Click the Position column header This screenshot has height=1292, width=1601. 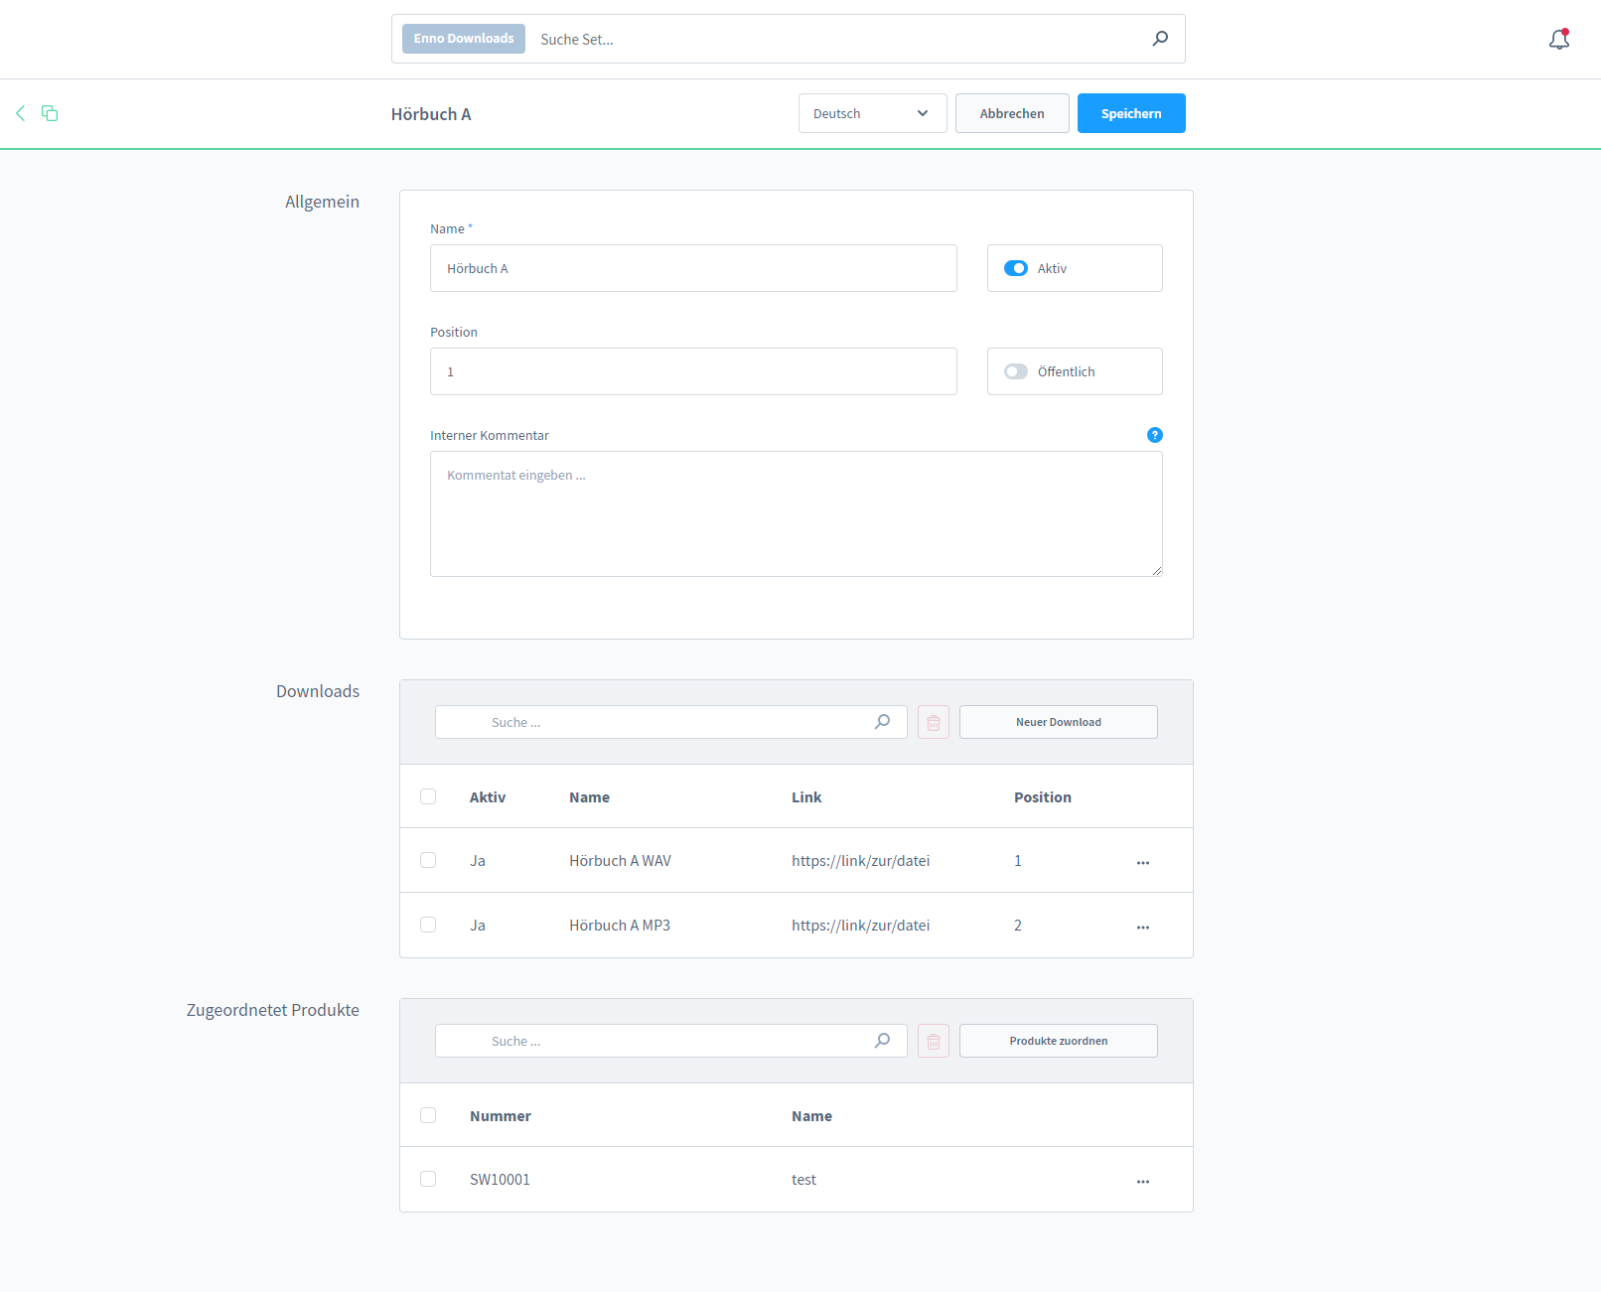pos(1043,797)
